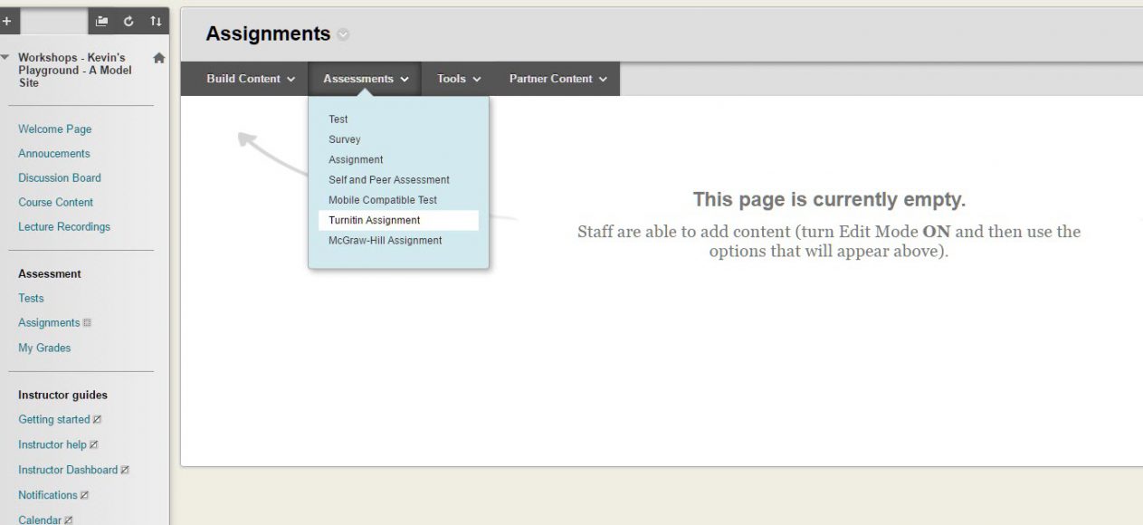Collapse the Workshops course menu triangle
This screenshot has width=1143, height=525.
click(6, 57)
